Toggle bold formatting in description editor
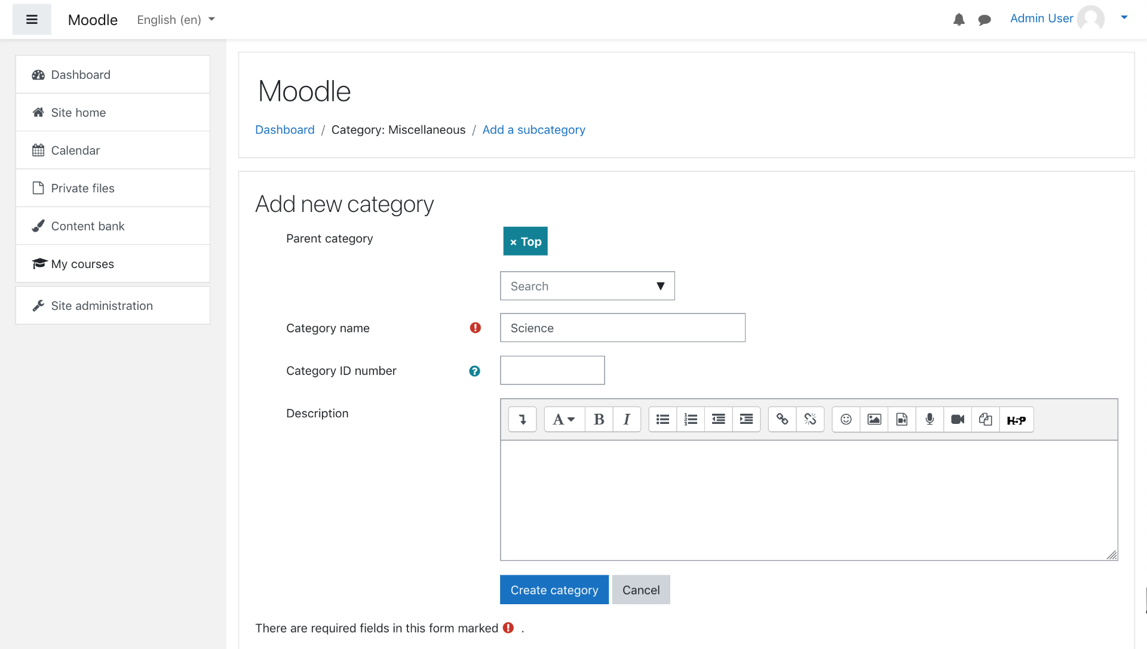 coord(599,420)
